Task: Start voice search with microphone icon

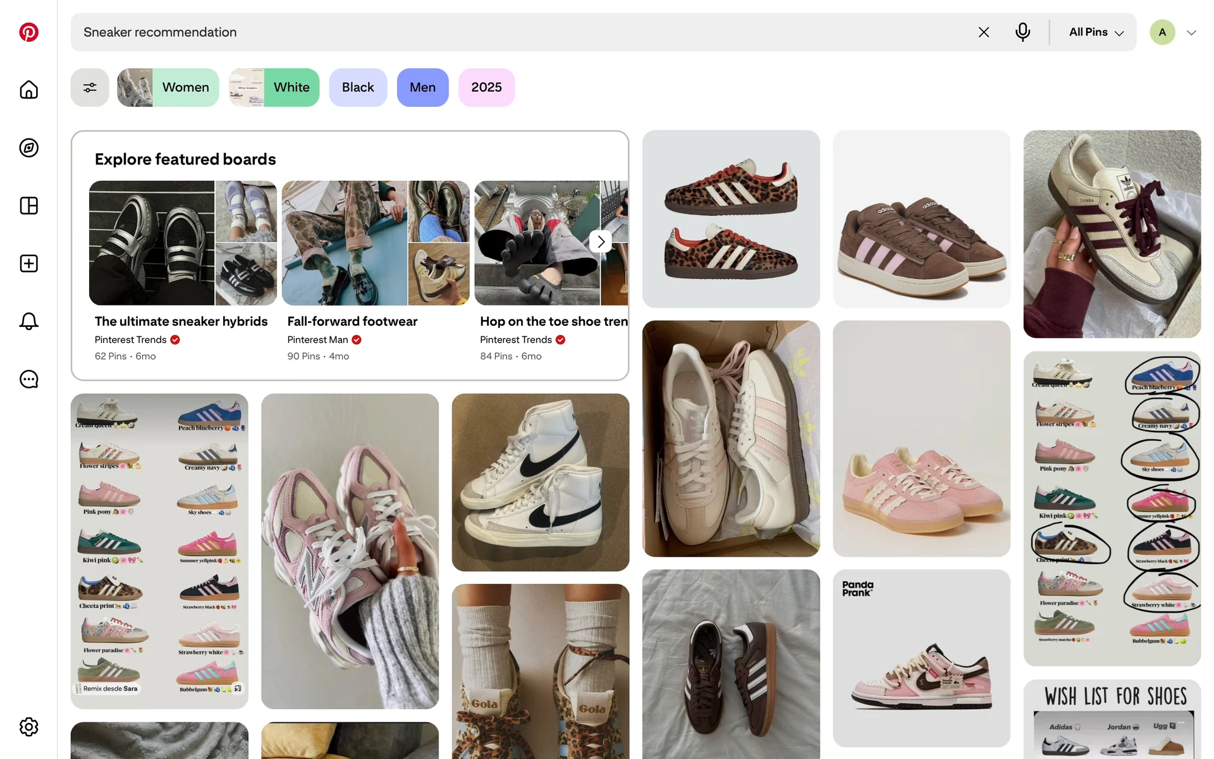Action: 1022,32
